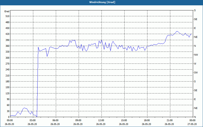This screenshot has height=127, width=203.
Task: Click the 18:00 time axis label
Action: point(147,120)
